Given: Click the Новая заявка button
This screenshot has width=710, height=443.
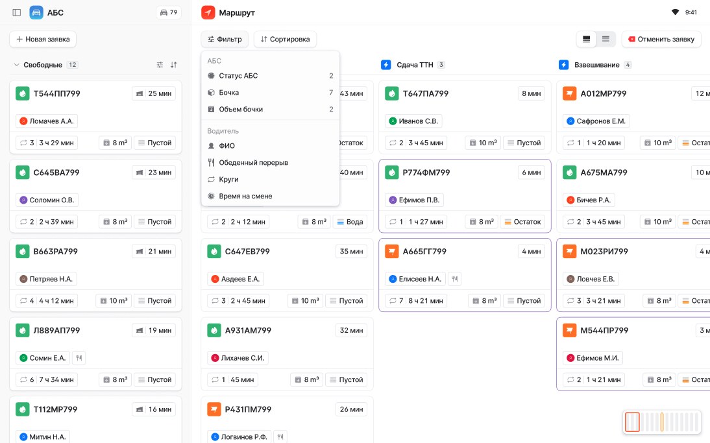Looking at the screenshot, I should point(43,40).
